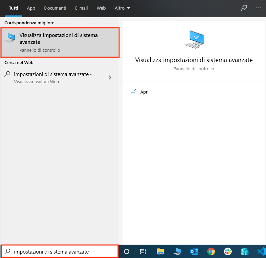The image size is (266, 258).
Task: Click the preview pane title Visualizza impostazioni di sistema avanzate
Action: 194,60
